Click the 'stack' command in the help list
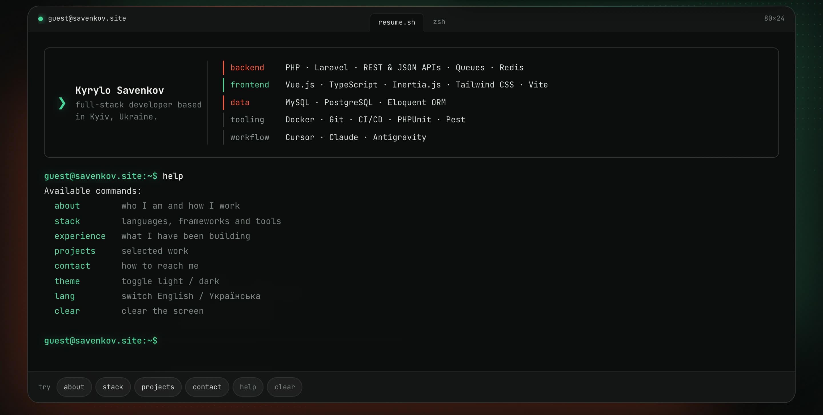Image resolution: width=823 pixels, height=415 pixels. 67,221
